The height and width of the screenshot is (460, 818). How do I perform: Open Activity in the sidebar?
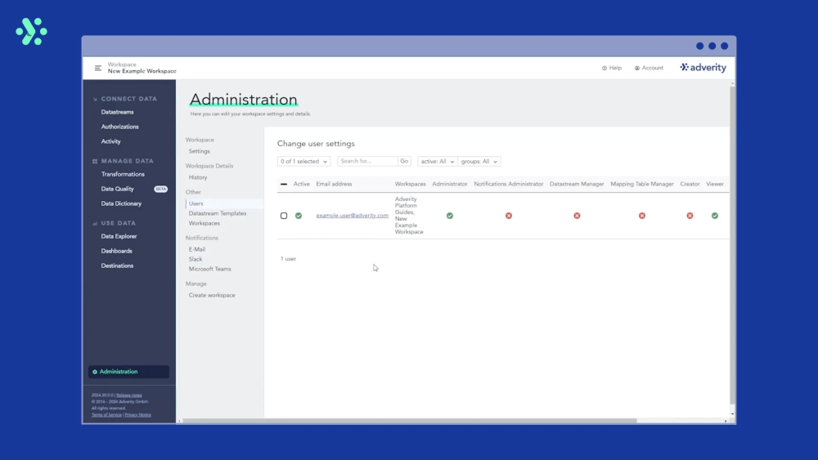[x=110, y=141]
